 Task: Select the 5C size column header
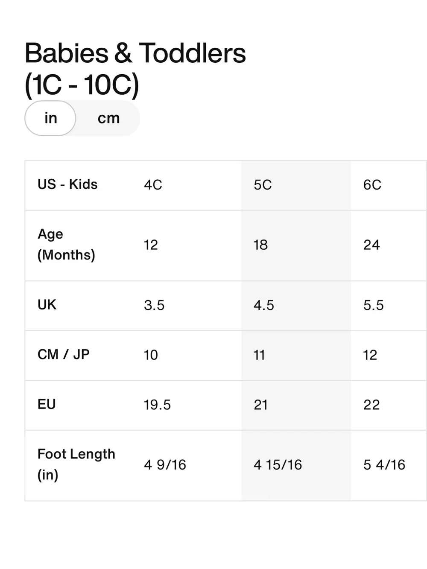(263, 185)
